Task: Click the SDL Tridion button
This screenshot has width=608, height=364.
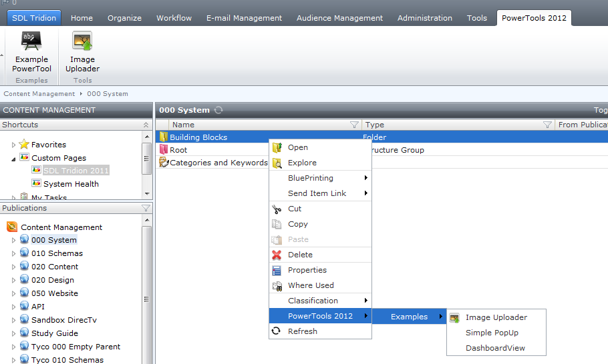Action: point(34,18)
